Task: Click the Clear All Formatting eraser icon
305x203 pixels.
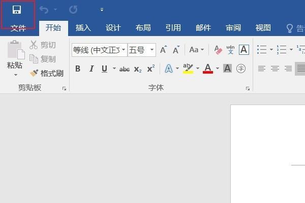Action: click(218, 50)
